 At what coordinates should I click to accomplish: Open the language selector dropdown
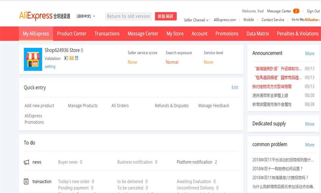[x=86, y=16]
